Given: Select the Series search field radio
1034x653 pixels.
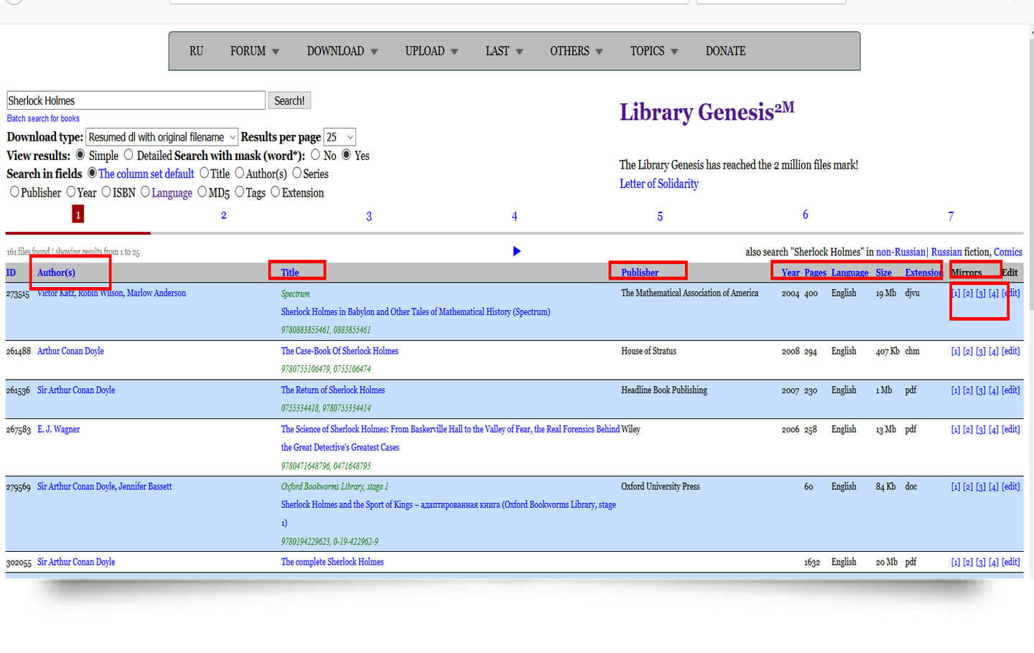Looking at the screenshot, I should coord(297,173).
